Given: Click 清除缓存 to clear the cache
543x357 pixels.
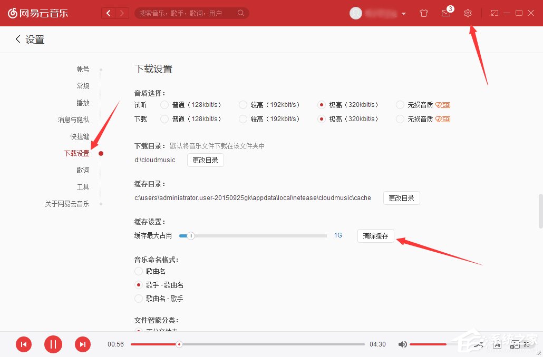Looking at the screenshot, I should click(x=375, y=236).
